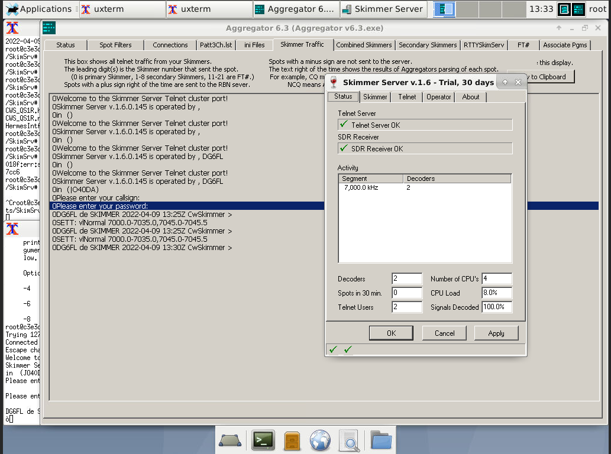Select Skimmer Server Status tab

pos(343,96)
